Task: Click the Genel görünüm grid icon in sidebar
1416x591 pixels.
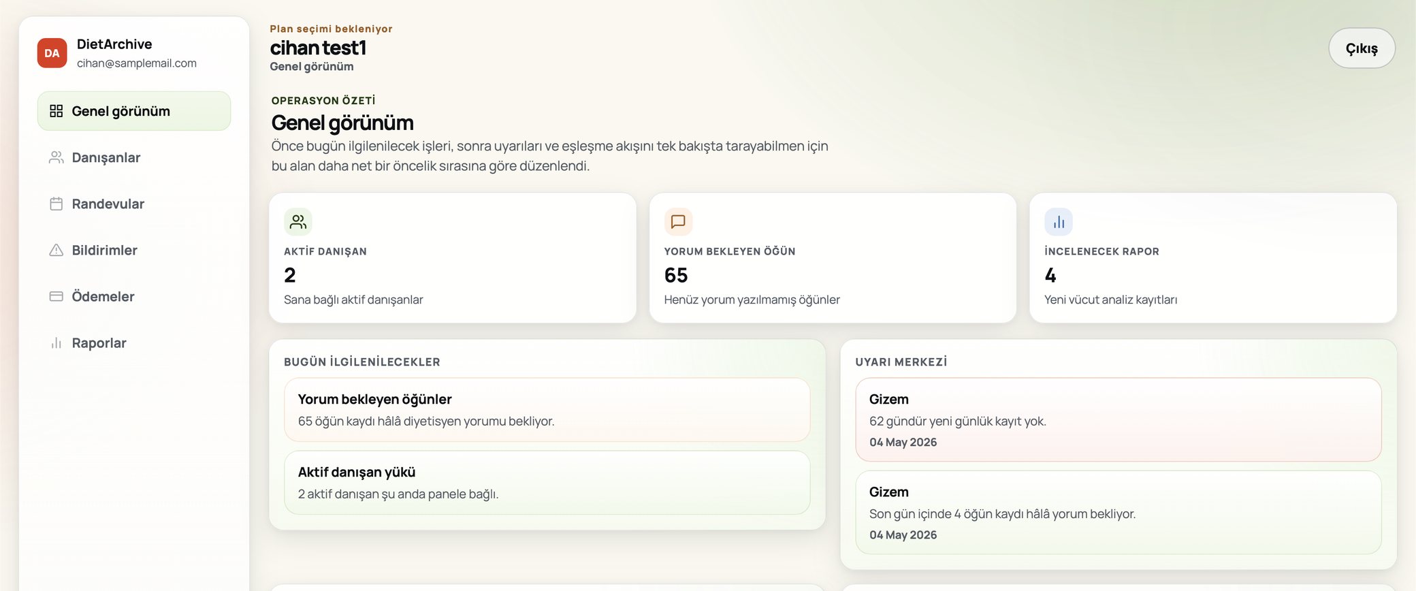Action: [x=57, y=111]
